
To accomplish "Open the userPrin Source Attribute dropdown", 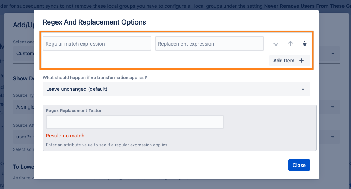I will coord(333,137).
